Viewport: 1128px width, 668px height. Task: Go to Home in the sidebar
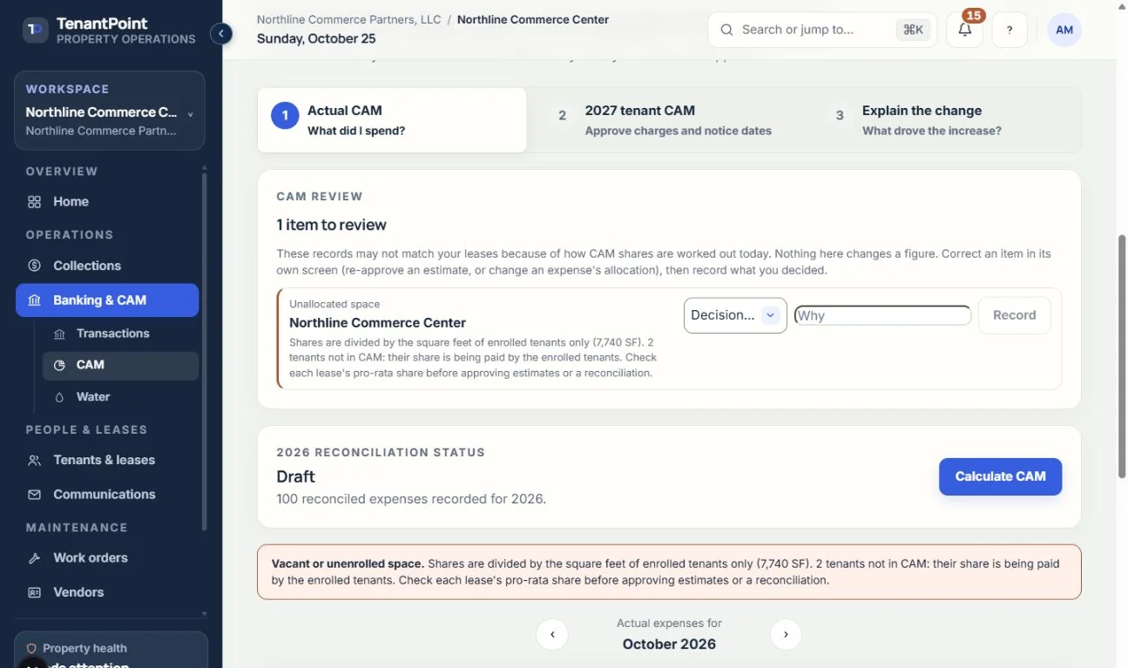tap(107, 201)
